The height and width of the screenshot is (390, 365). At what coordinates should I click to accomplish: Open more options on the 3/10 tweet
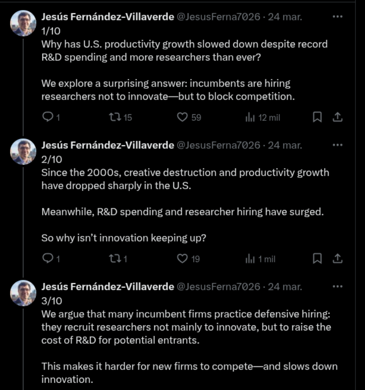[337, 286]
